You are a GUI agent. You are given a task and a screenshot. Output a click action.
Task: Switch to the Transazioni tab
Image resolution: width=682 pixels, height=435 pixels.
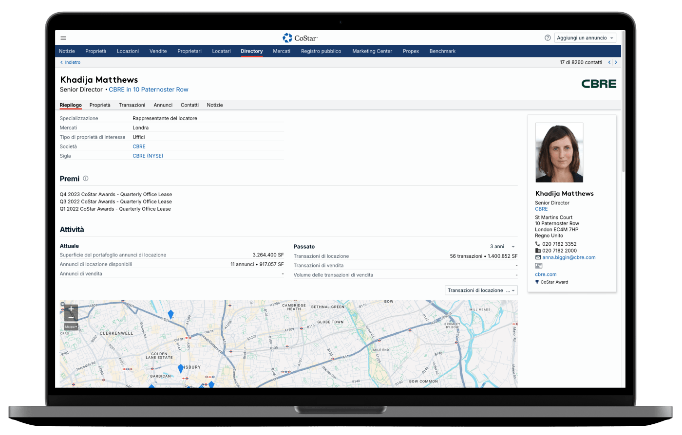tap(132, 105)
